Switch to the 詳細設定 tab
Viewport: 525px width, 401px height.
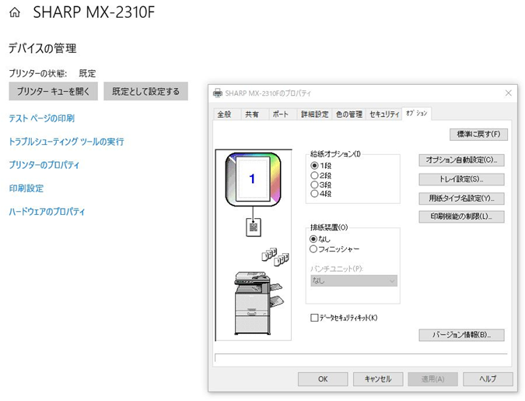point(315,114)
